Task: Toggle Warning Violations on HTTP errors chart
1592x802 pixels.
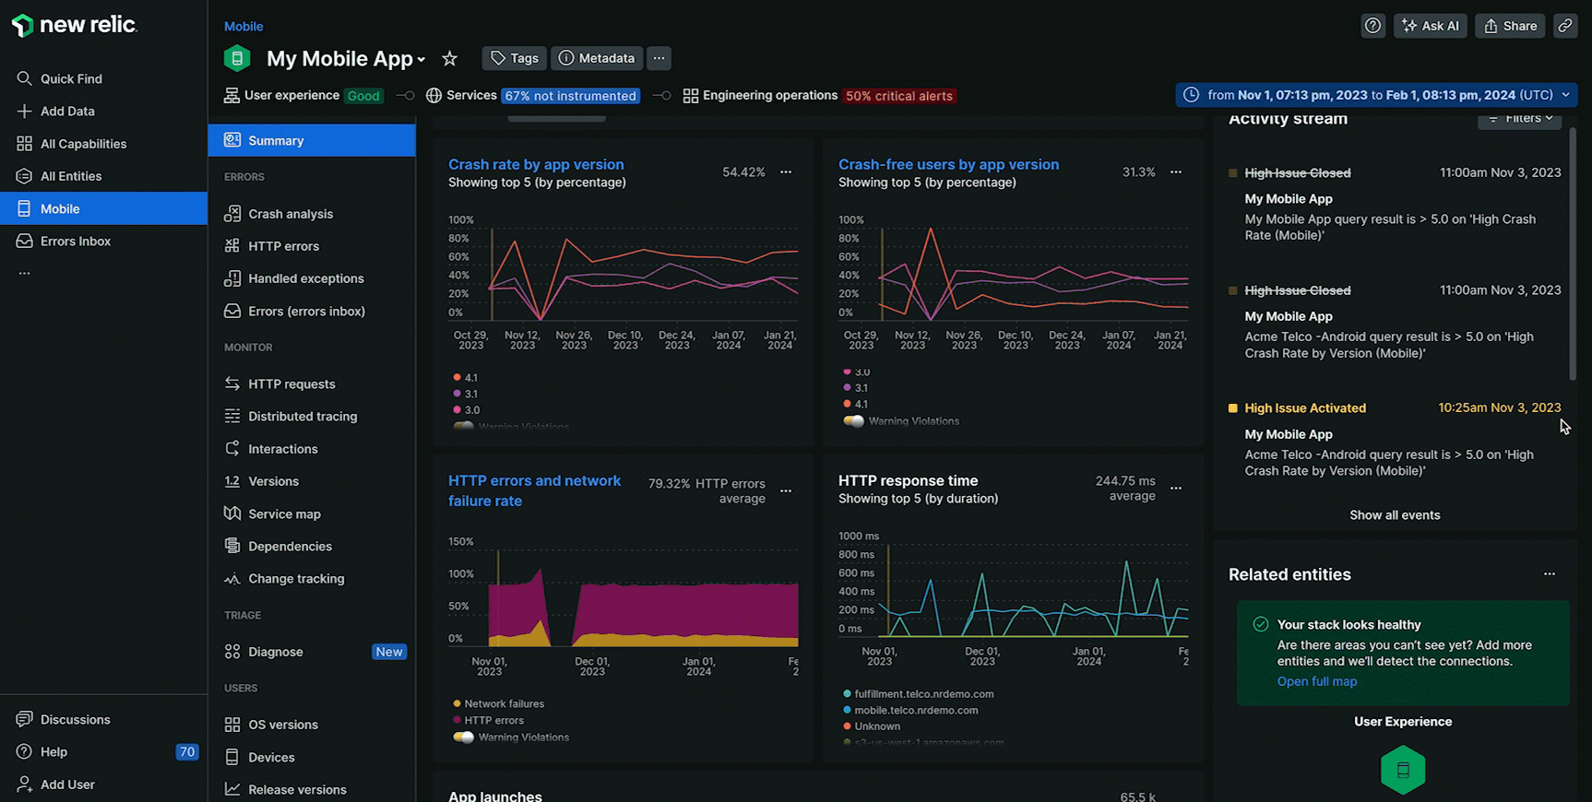Action: pos(463,737)
